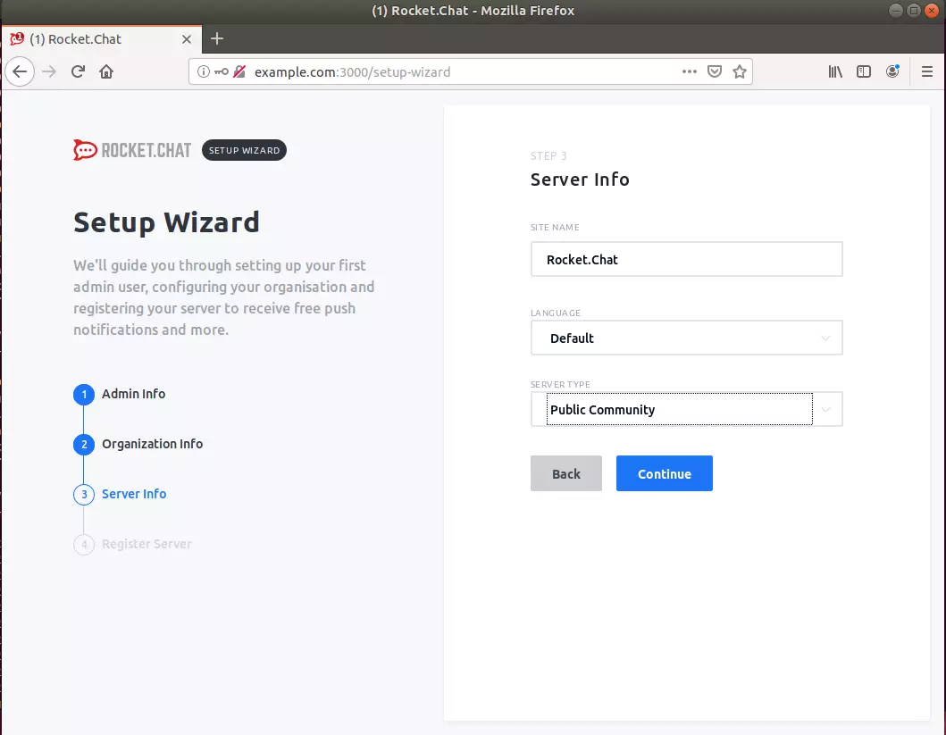Open the Organization Info step label

pos(152,444)
